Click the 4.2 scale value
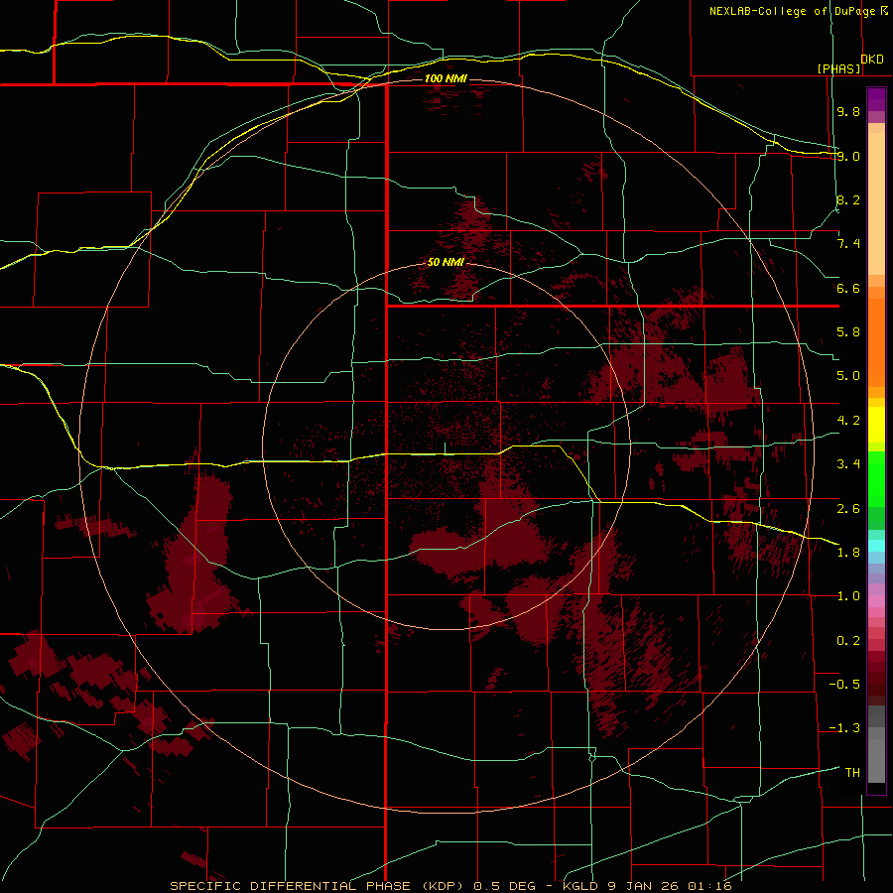The height and width of the screenshot is (893, 893). coord(848,421)
